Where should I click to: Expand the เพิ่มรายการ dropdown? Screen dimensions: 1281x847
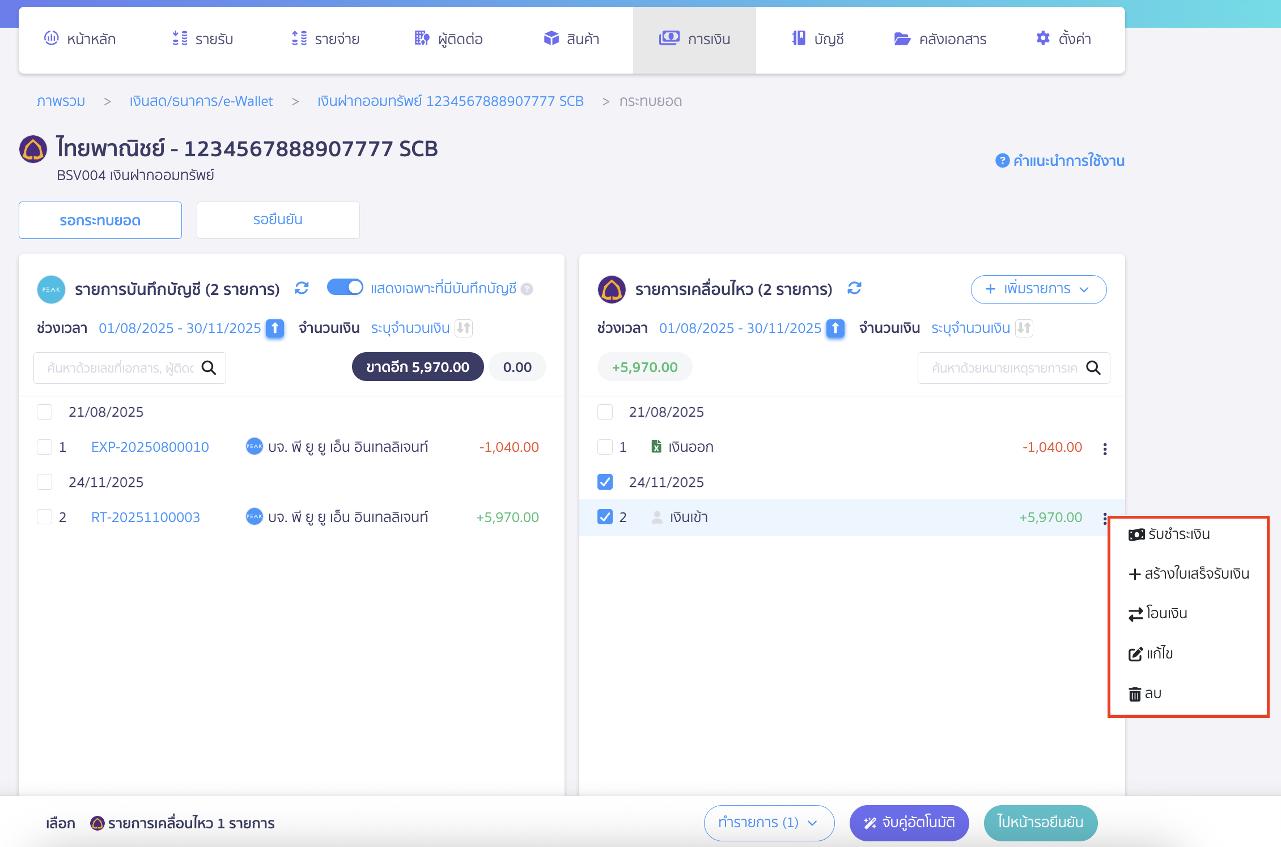pos(1038,289)
